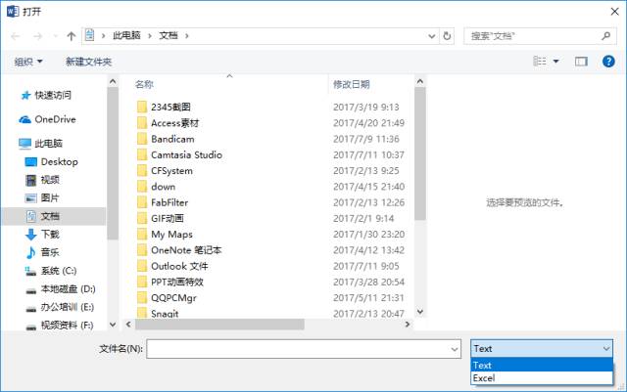Click the back navigation arrow
The width and height of the screenshot is (627, 392).
(x=16, y=36)
